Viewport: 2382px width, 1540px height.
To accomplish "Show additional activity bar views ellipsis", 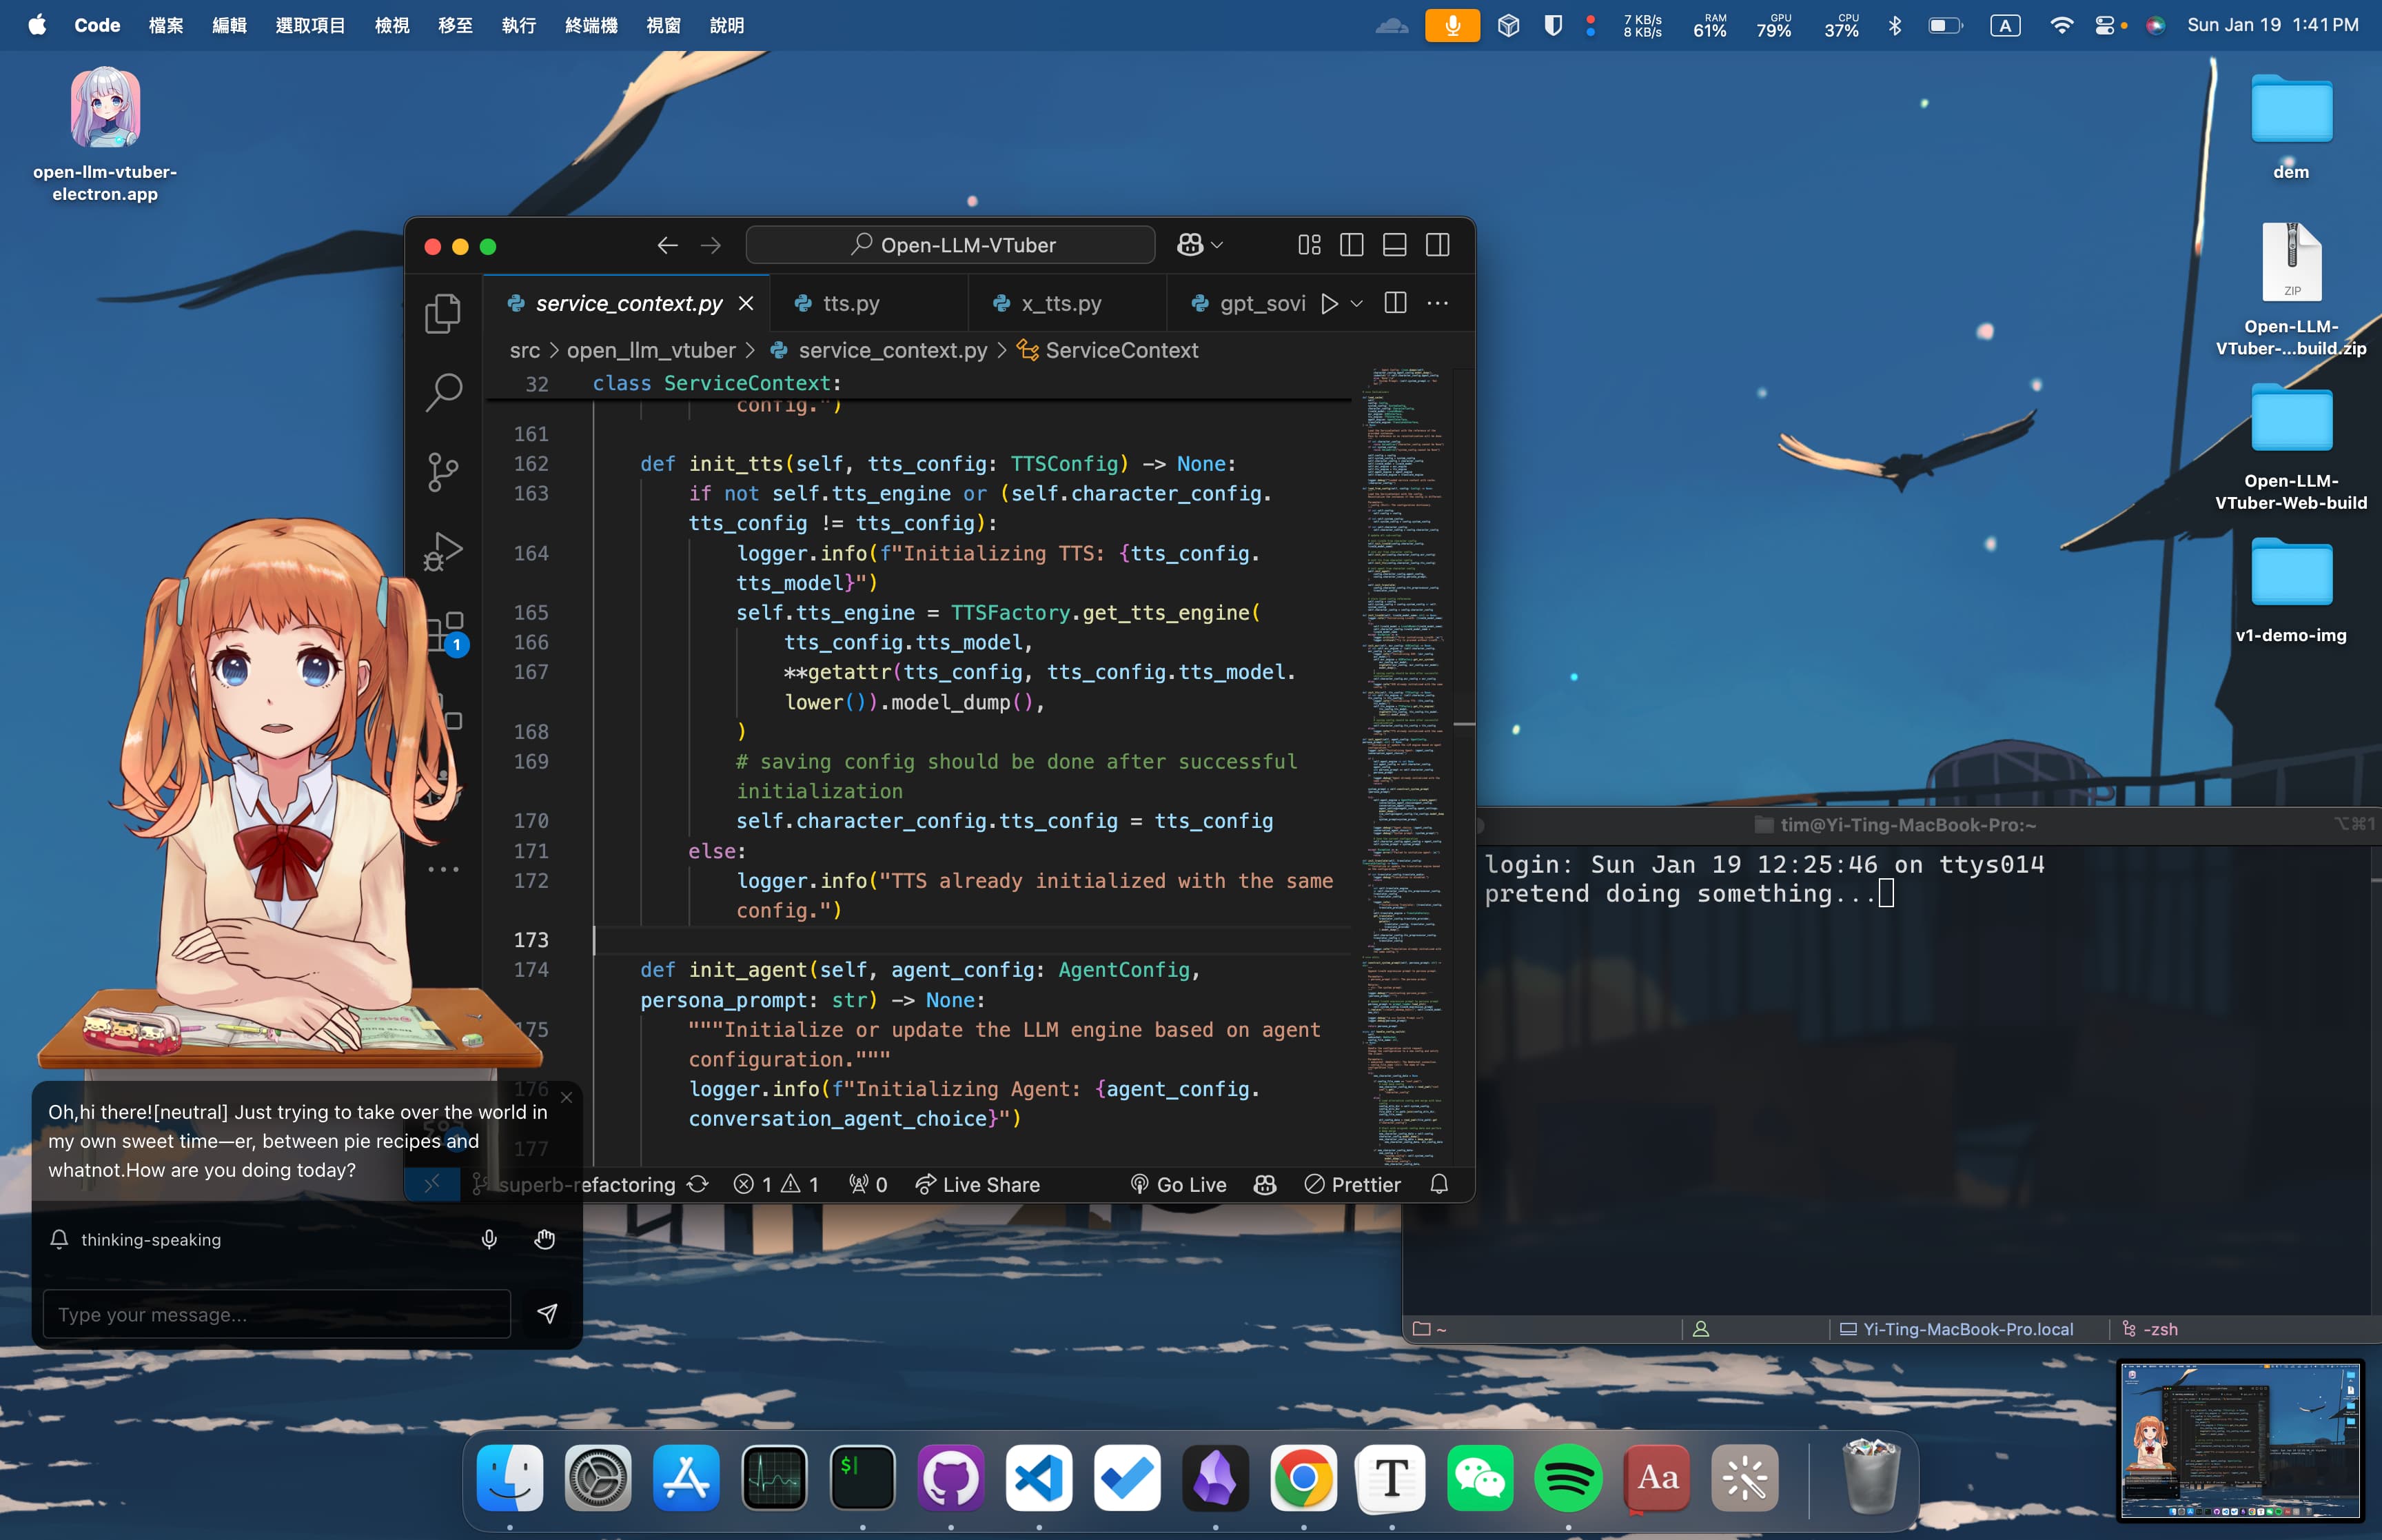I will [x=442, y=869].
